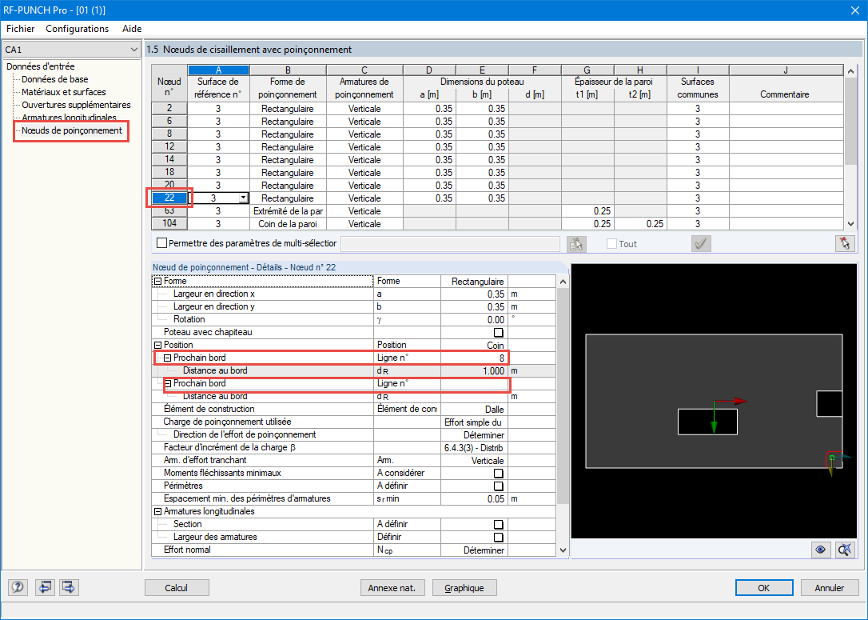Click the pick node selection icon
The image size is (868, 620).
point(576,244)
